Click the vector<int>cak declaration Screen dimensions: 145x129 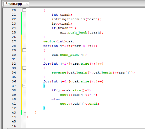(x=59, y=41)
